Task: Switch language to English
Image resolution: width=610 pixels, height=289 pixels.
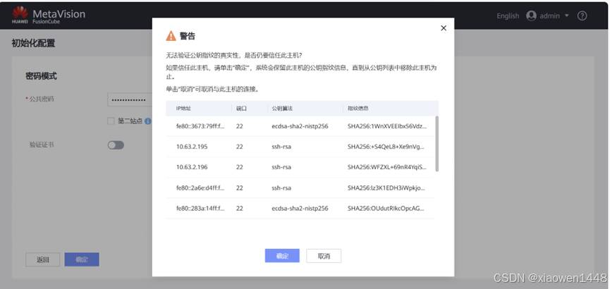Action: [507, 16]
